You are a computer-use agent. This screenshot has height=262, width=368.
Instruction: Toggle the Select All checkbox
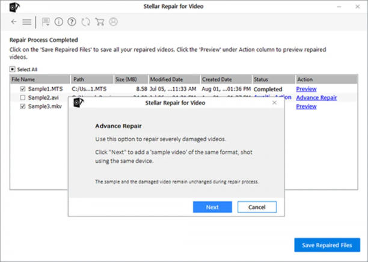(12, 69)
